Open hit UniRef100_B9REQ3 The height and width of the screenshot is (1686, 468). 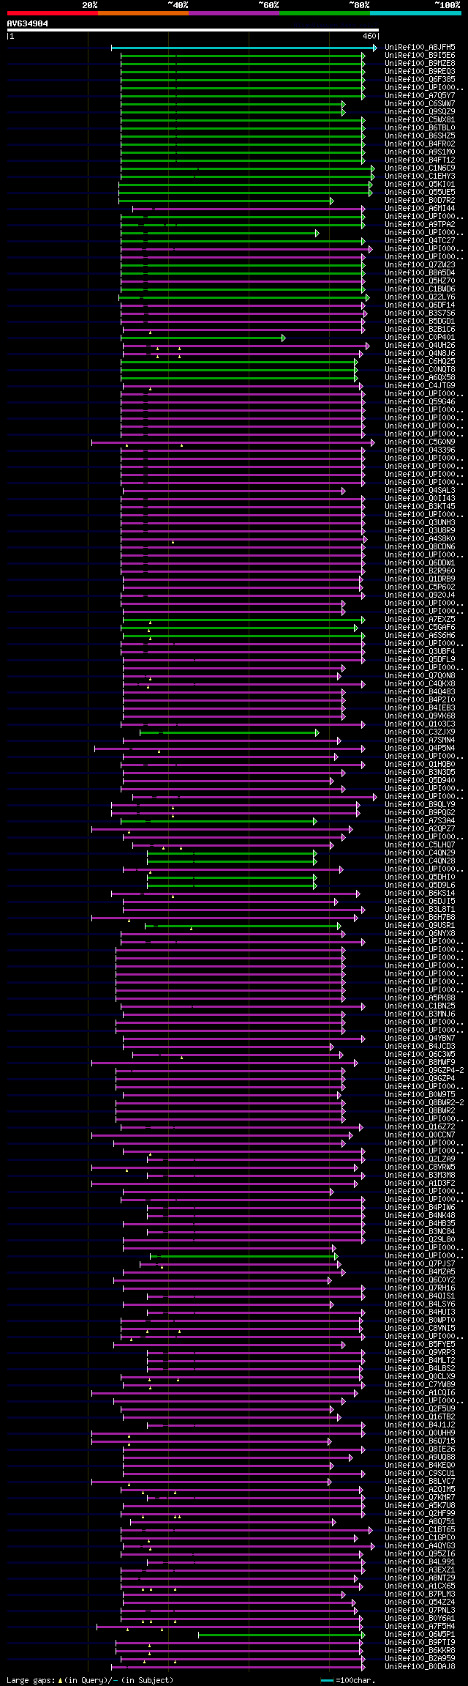coord(420,72)
